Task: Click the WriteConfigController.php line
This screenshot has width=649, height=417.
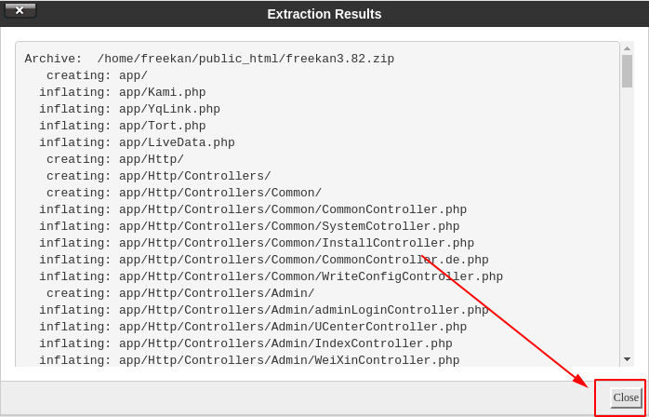Action: 272,276
